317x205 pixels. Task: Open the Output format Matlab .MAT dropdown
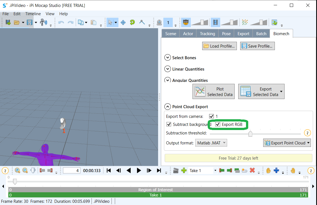click(211, 143)
